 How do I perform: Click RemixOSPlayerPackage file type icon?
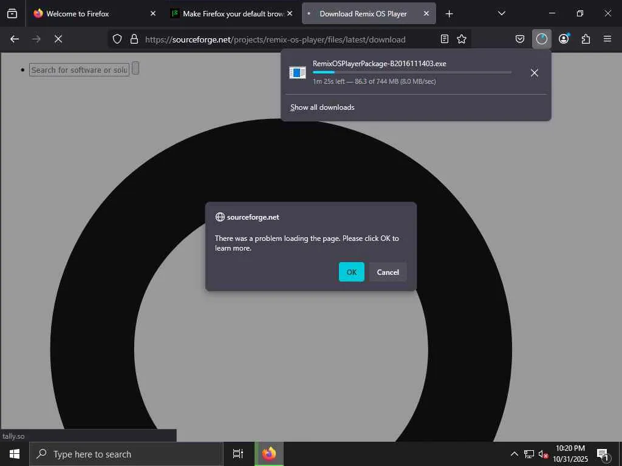[x=298, y=73]
